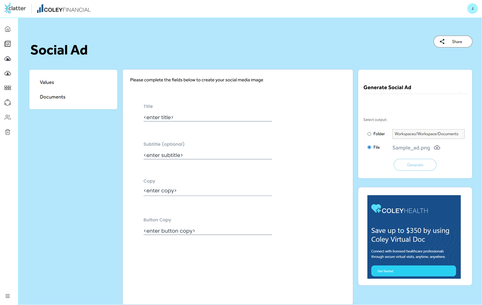Open the grid apps sidebar icon
This screenshot has height=305, width=482.
coord(8,88)
